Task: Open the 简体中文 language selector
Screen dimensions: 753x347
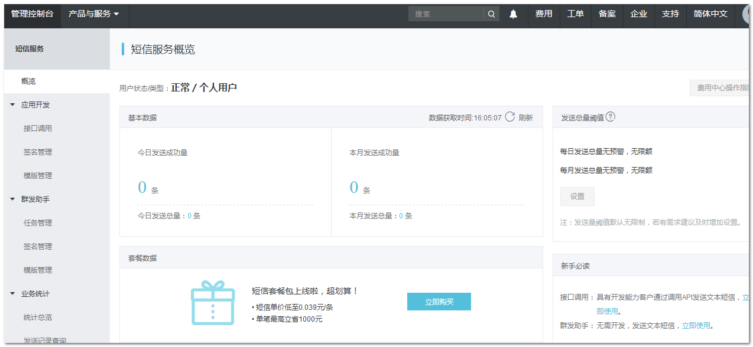Action: pyautogui.click(x=710, y=14)
